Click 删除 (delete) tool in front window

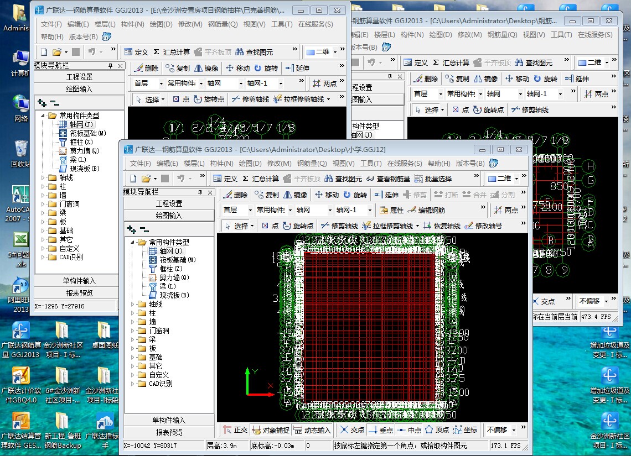pyautogui.click(x=236, y=195)
